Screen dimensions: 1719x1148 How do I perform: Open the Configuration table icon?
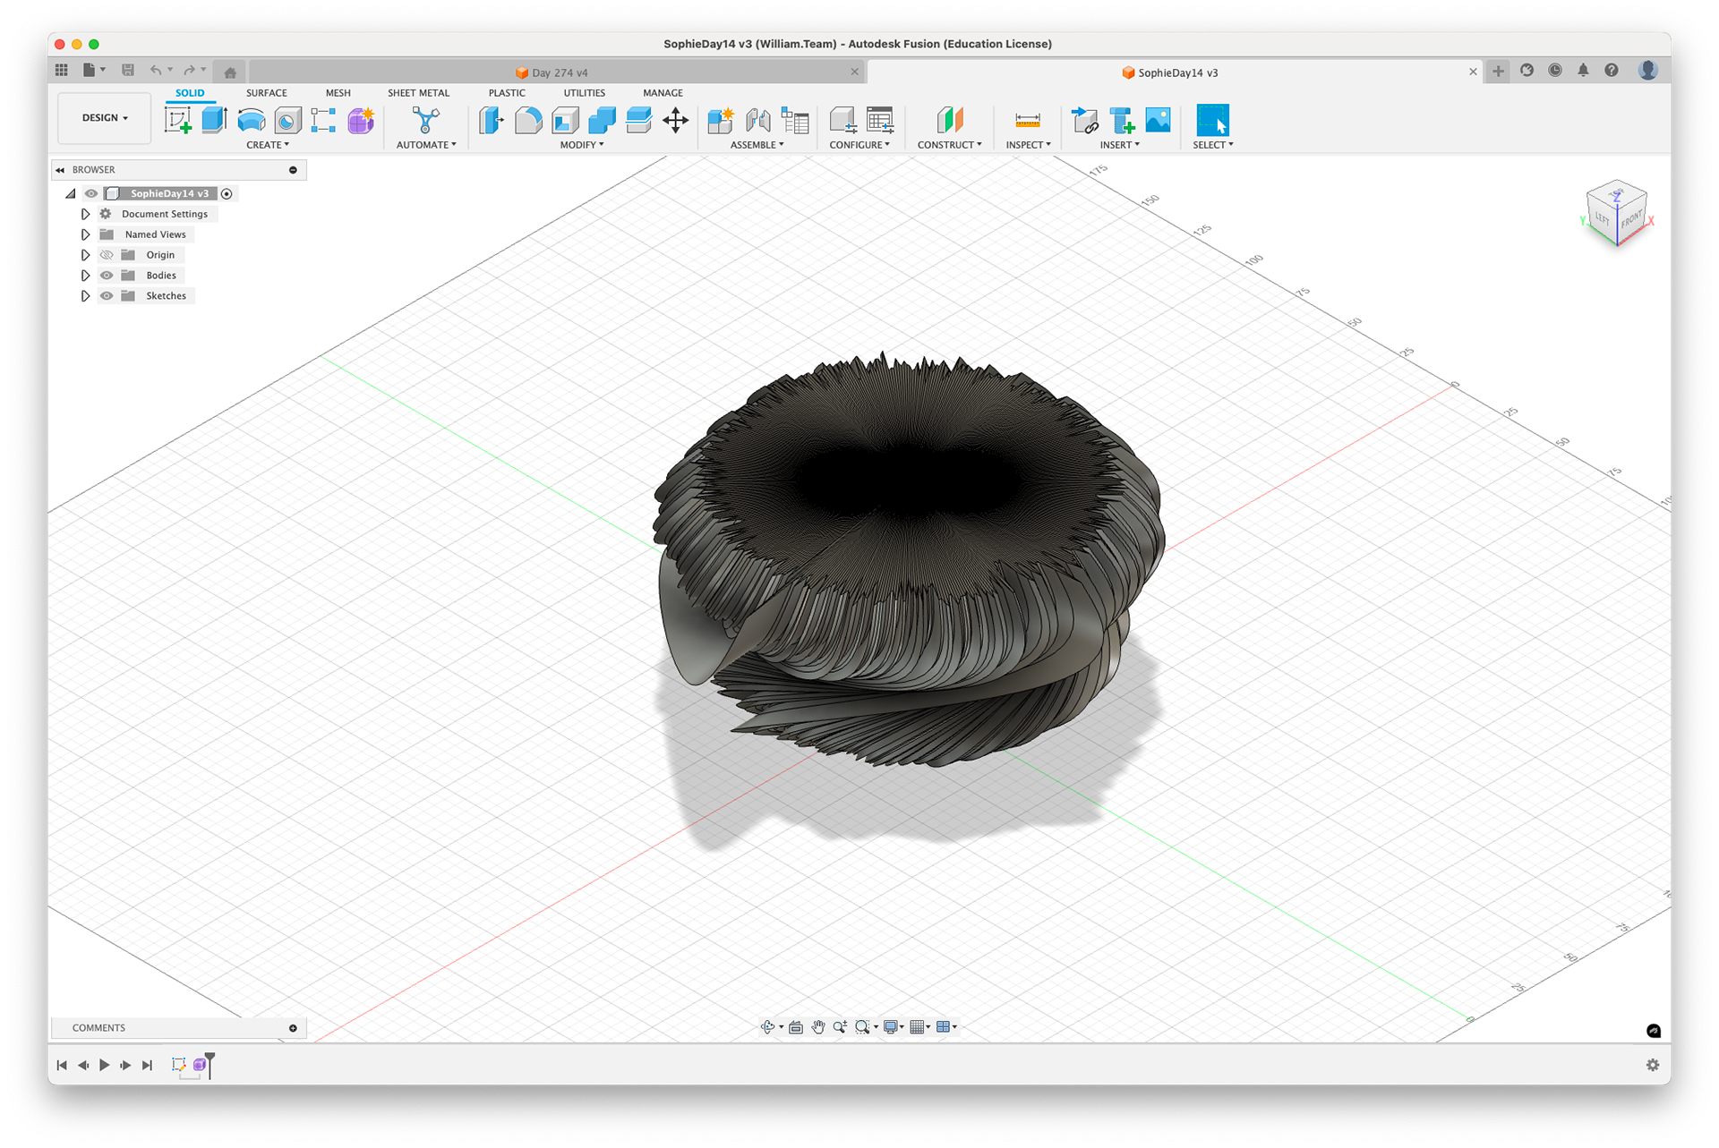point(880,120)
